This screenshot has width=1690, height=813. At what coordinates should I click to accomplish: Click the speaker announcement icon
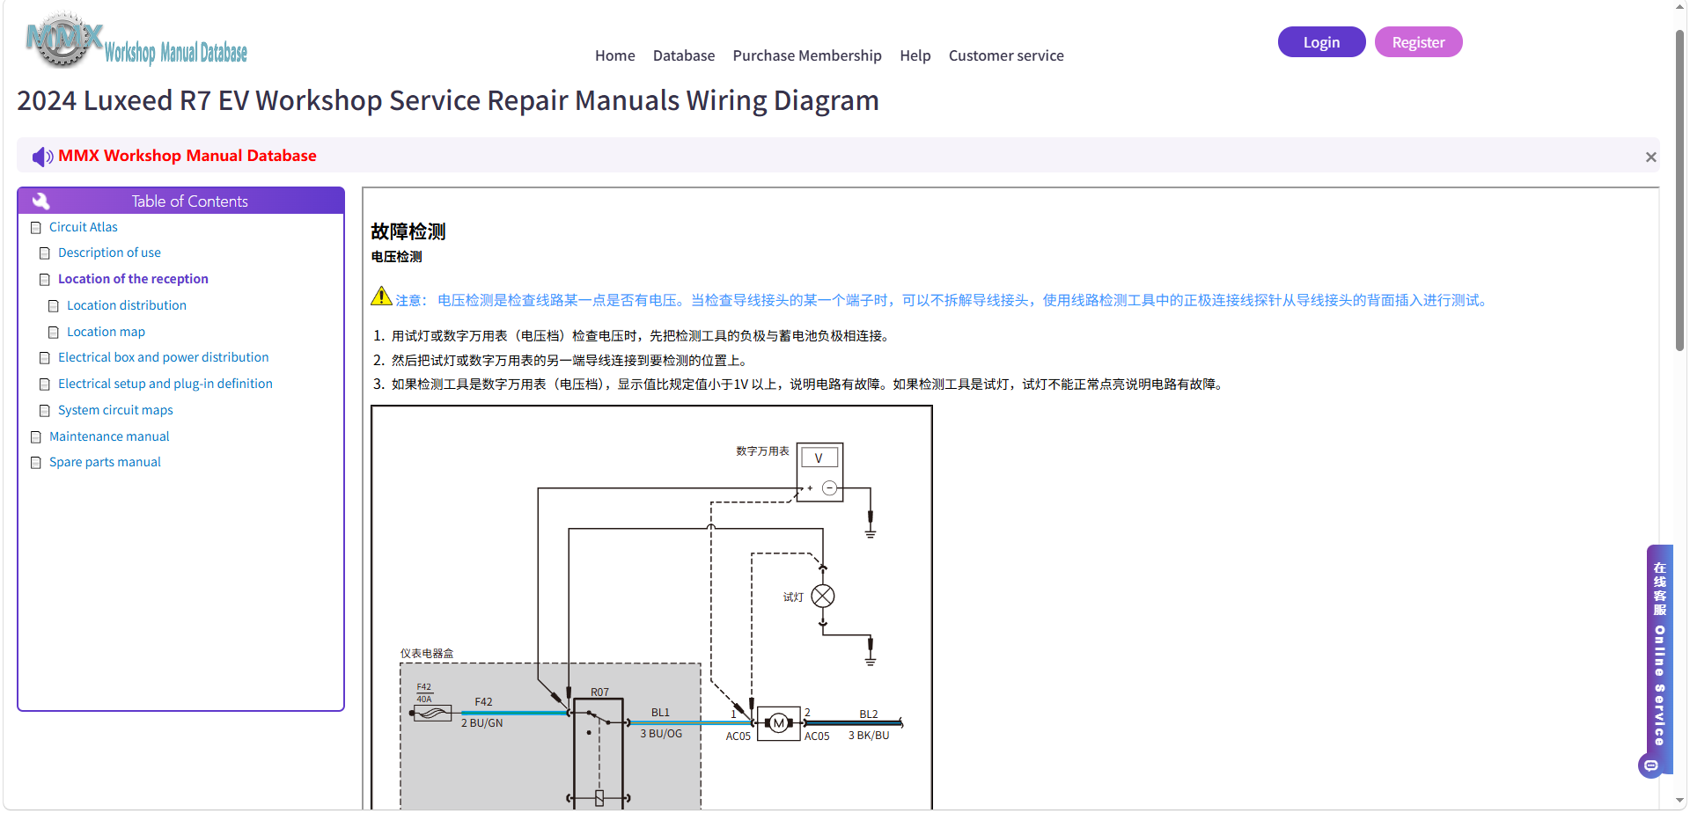click(42, 157)
